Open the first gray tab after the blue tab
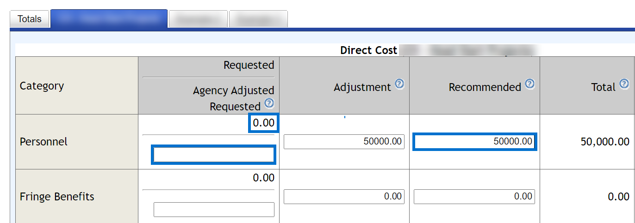The width and height of the screenshot is (635, 223). [x=198, y=19]
